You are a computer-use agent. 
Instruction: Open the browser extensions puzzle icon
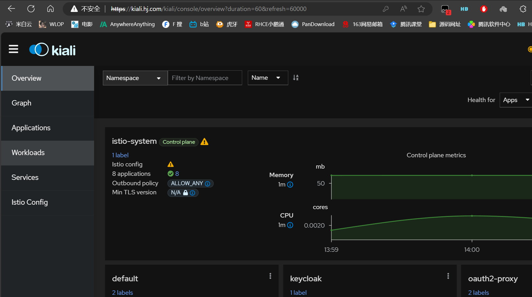pyautogui.click(x=523, y=9)
